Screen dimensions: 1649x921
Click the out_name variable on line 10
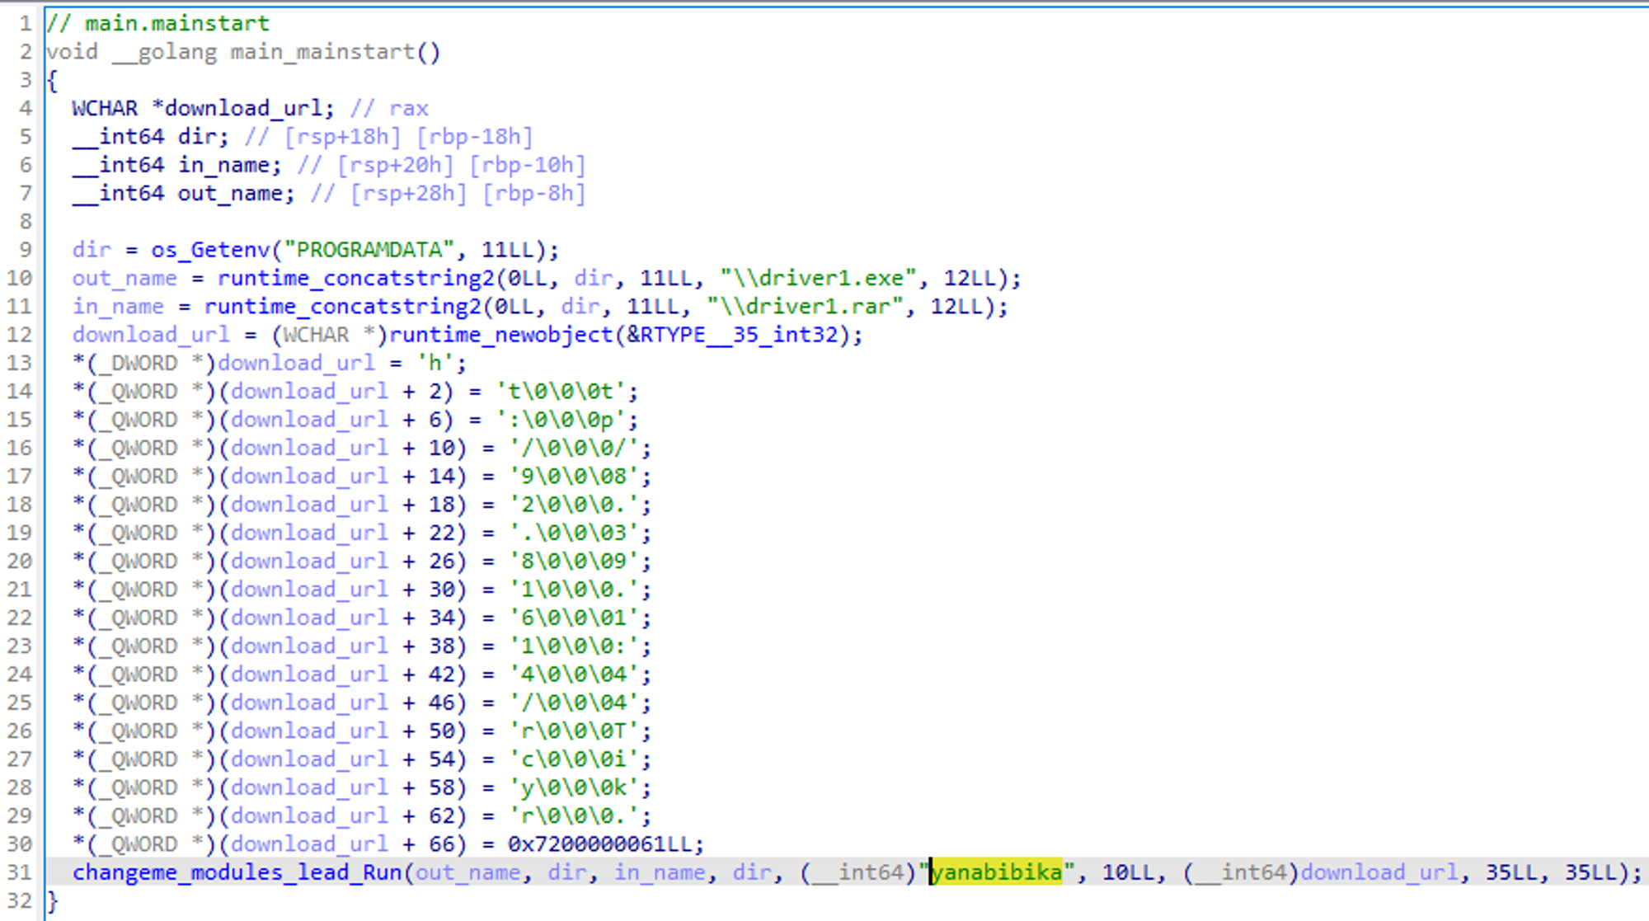(x=124, y=279)
